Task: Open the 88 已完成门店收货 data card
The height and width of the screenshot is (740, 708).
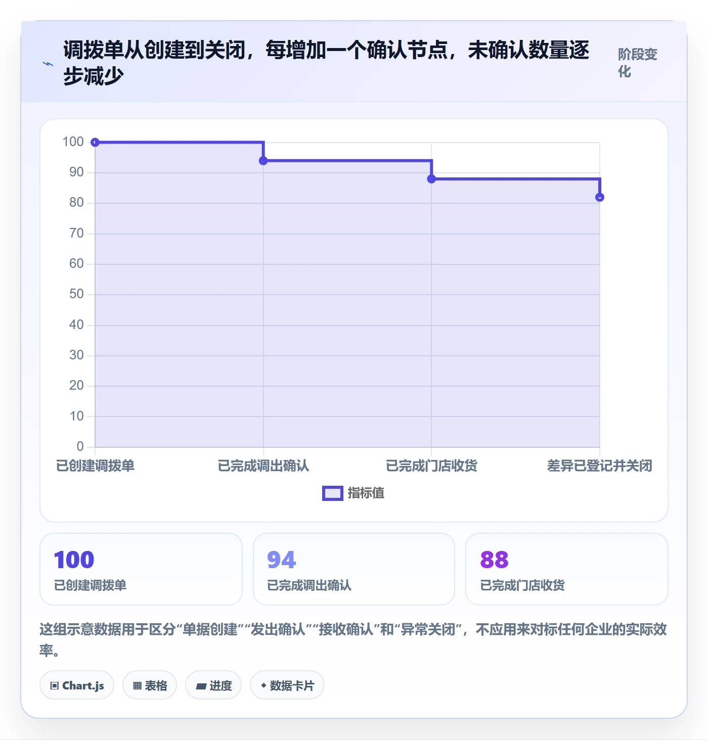Action: [x=567, y=569]
